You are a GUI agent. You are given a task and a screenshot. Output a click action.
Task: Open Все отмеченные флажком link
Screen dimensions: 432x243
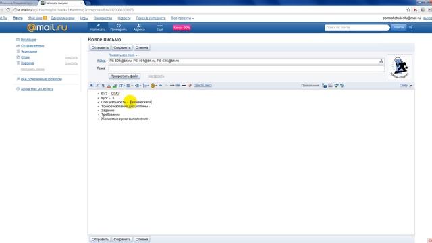click(x=41, y=79)
